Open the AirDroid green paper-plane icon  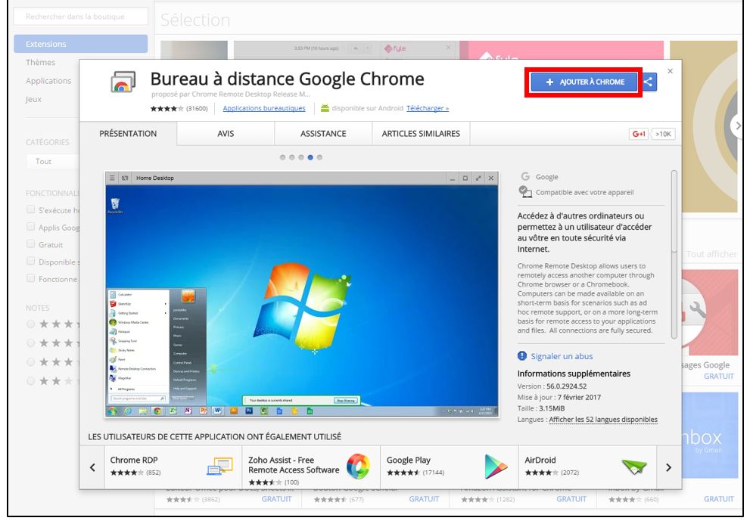point(633,467)
